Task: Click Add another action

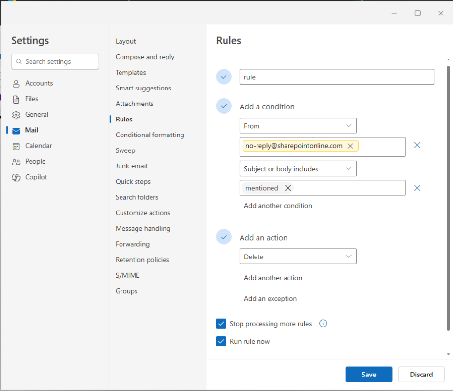Action: coord(273,278)
